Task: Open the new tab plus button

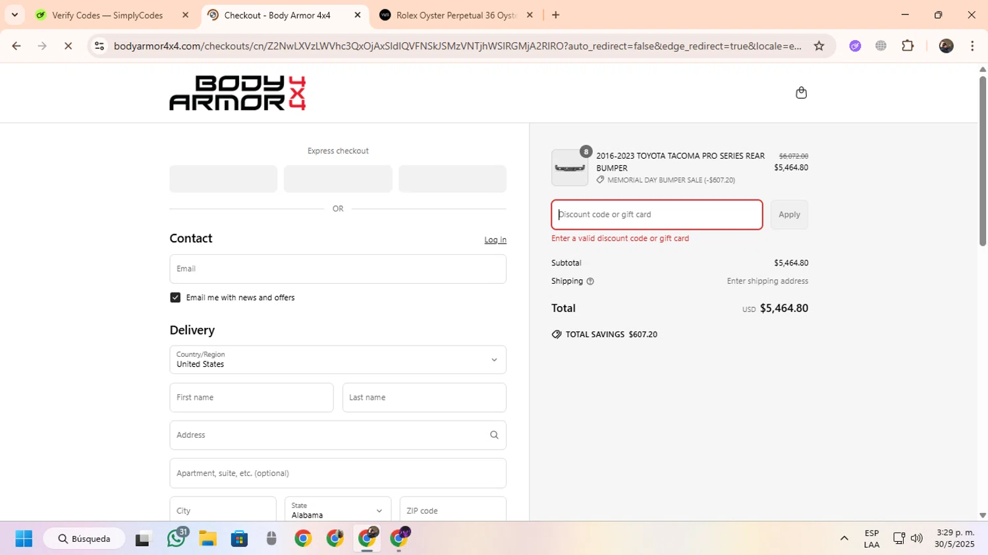Action: (556, 15)
